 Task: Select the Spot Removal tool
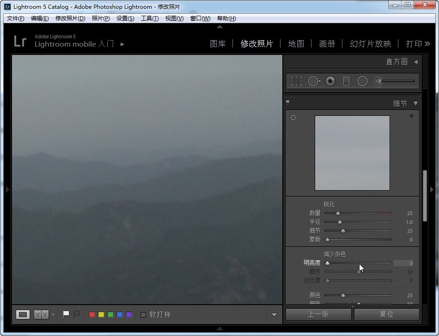click(314, 81)
